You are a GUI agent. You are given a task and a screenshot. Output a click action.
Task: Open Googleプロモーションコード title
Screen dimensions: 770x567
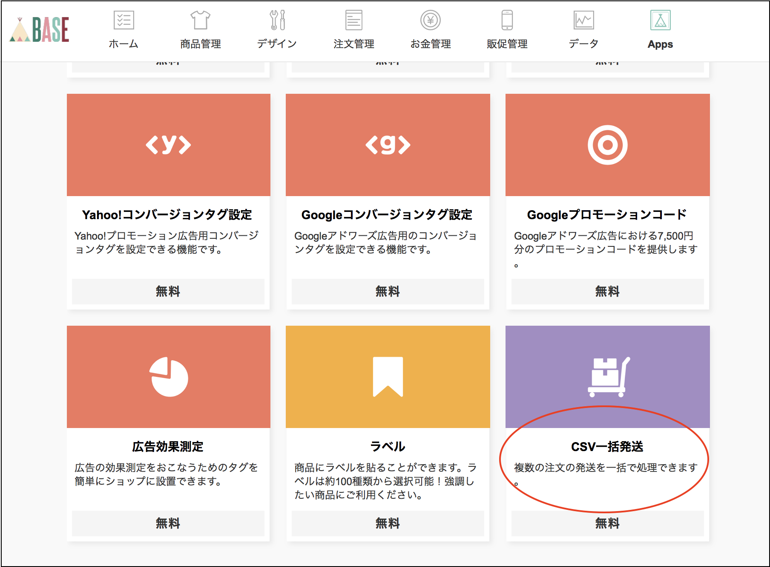coord(607,214)
